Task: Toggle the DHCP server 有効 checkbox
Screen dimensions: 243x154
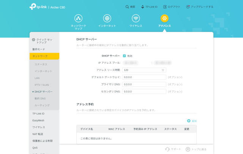Action: (x=124, y=56)
